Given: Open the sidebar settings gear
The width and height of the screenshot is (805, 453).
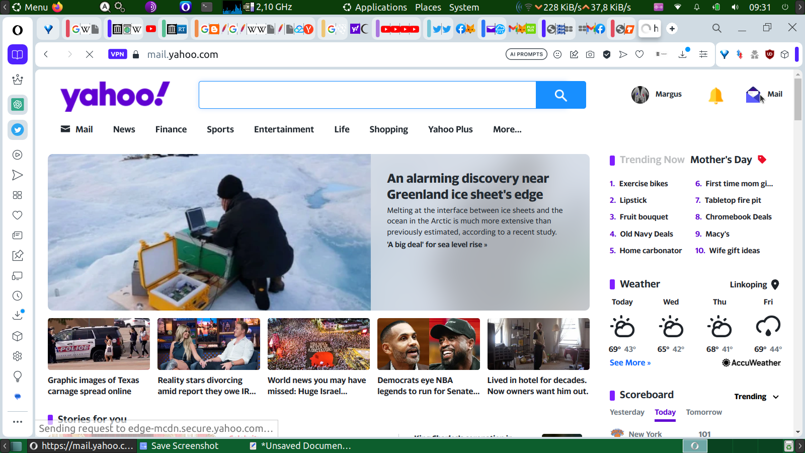Looking at the screenshot, I should [x=18, y=356].
